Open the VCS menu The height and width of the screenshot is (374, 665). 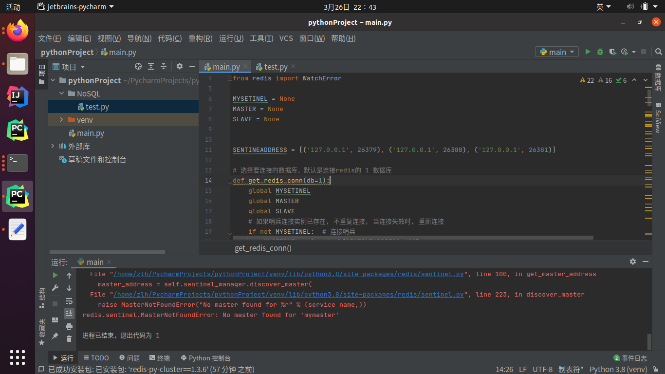(x=286, y=38)
